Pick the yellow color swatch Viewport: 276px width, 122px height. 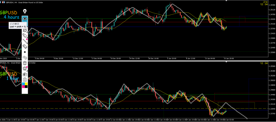coord(26,84)
